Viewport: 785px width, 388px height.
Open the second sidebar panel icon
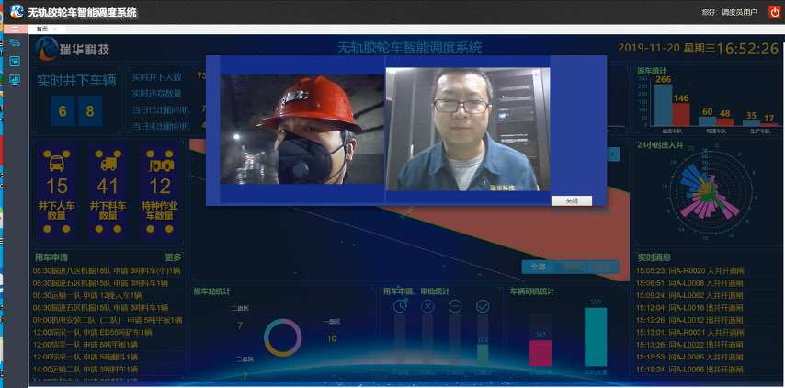[x=15, y=61]
